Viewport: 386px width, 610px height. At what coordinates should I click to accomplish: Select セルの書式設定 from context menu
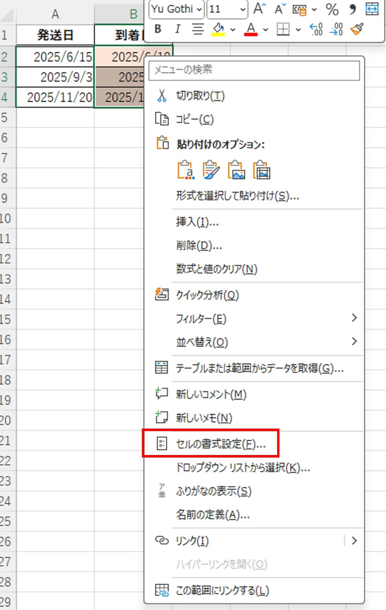[220, 444]
